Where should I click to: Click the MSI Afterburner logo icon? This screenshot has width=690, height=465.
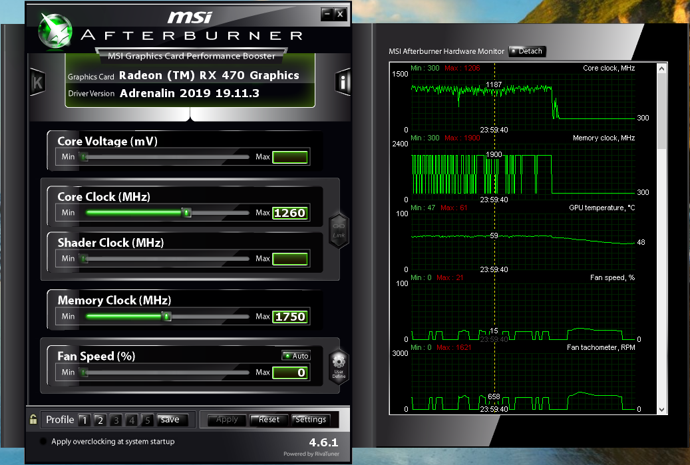[x=55, y=31]
